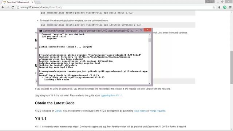233x131 pixels.
Task: Restore down the Chrome browser window
Action: click(222, 1)
